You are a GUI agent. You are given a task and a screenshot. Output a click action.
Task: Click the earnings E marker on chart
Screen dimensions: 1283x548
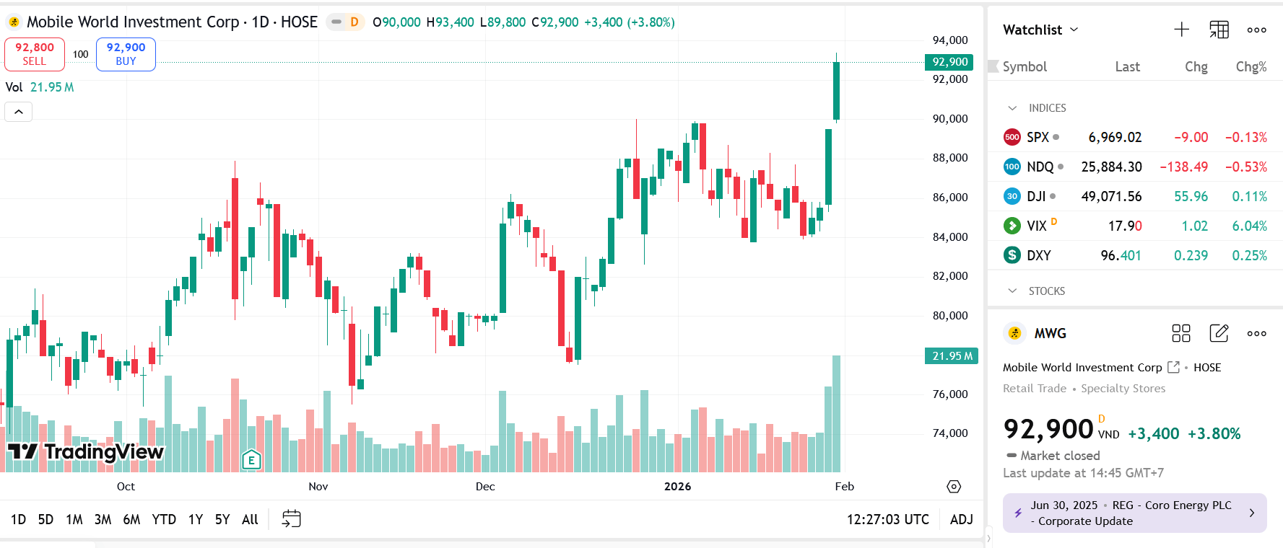pyautogui.click(x=251, y=460)
